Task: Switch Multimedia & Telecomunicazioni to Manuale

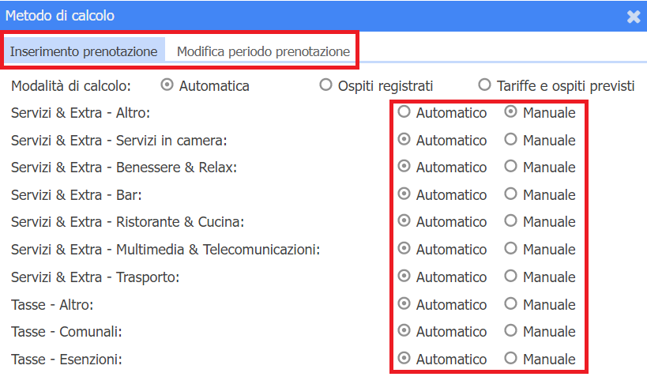Action: coord(510,249)
